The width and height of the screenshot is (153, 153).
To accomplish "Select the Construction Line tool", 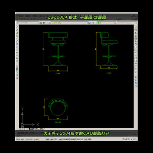I will click(x=17, y=30).
